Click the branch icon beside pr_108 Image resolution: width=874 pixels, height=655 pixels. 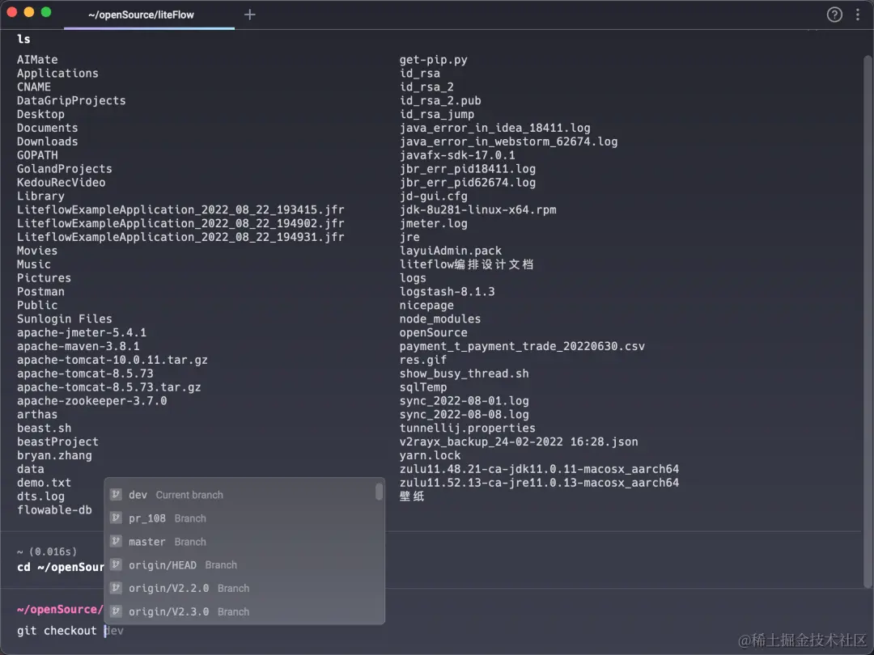tap(116, 518)
